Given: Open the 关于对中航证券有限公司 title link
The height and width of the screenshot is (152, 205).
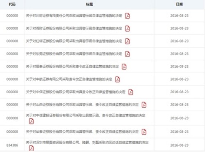Looking at the screenshot, I should 69,79.
